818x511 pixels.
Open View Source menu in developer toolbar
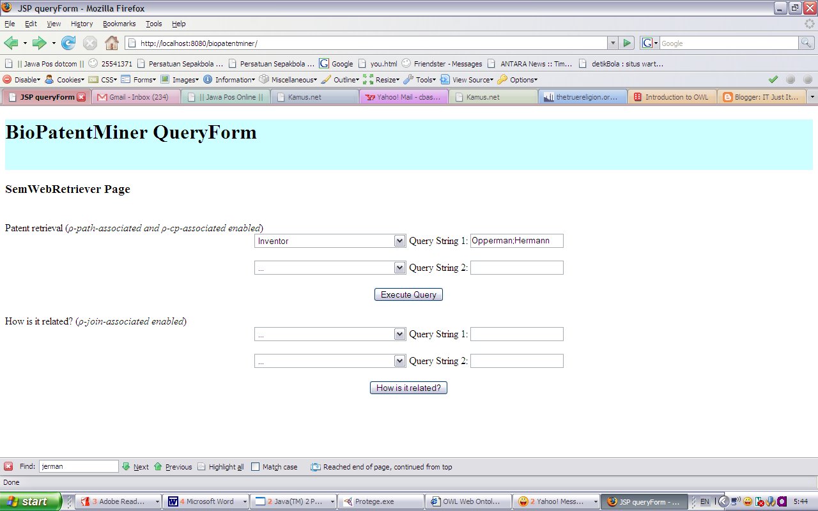467,80
